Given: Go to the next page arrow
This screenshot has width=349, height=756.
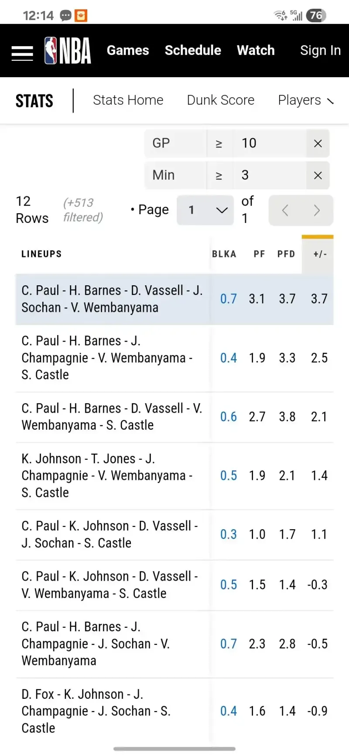Looking at the screenshot, I should tap(317, 211).
